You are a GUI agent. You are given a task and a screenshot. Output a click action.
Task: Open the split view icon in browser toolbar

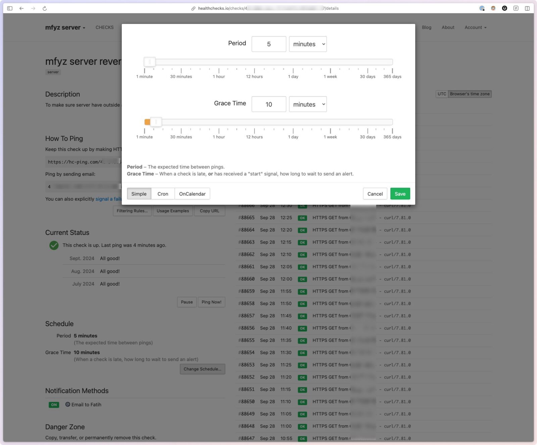coord(527,8)
